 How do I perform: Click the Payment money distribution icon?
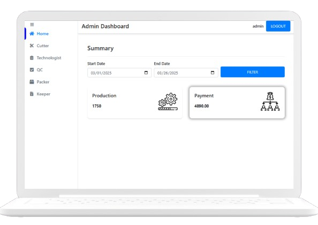[270, 101]
